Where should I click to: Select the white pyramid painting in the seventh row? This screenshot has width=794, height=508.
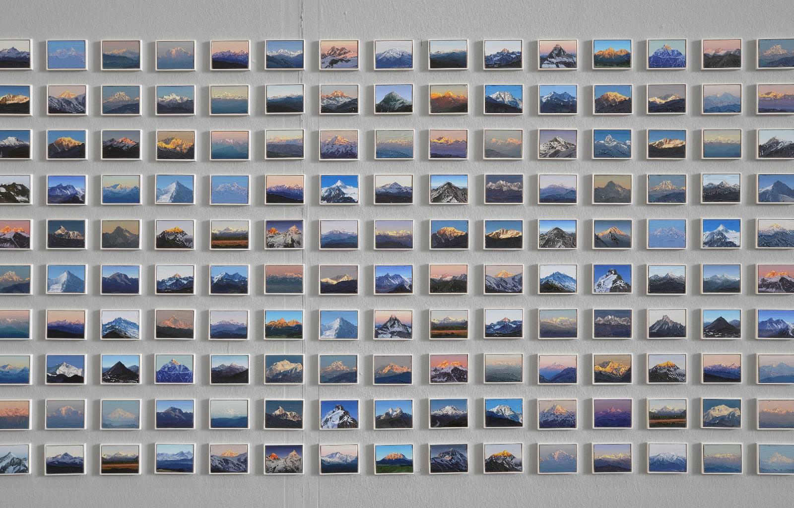pos(339,323)
